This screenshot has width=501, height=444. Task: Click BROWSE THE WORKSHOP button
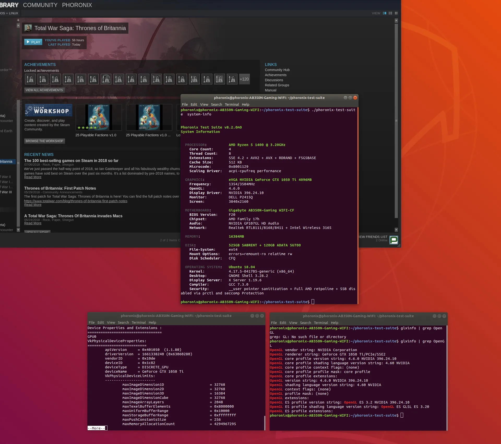(44, 141)
